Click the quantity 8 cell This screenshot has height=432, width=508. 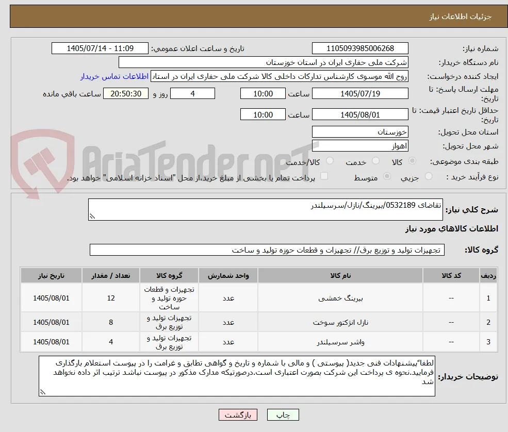(x=111, y=322)
